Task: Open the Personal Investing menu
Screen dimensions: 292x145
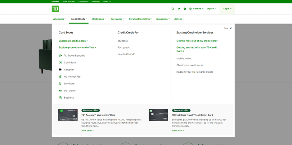Action: 140,19
